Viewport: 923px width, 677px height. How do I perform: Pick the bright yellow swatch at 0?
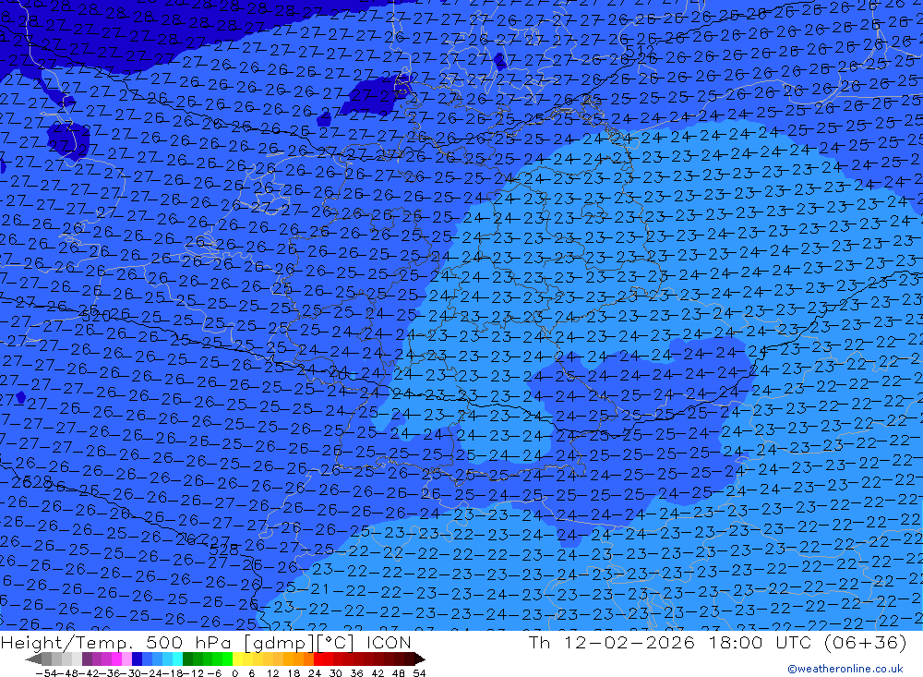coord(237,659)
